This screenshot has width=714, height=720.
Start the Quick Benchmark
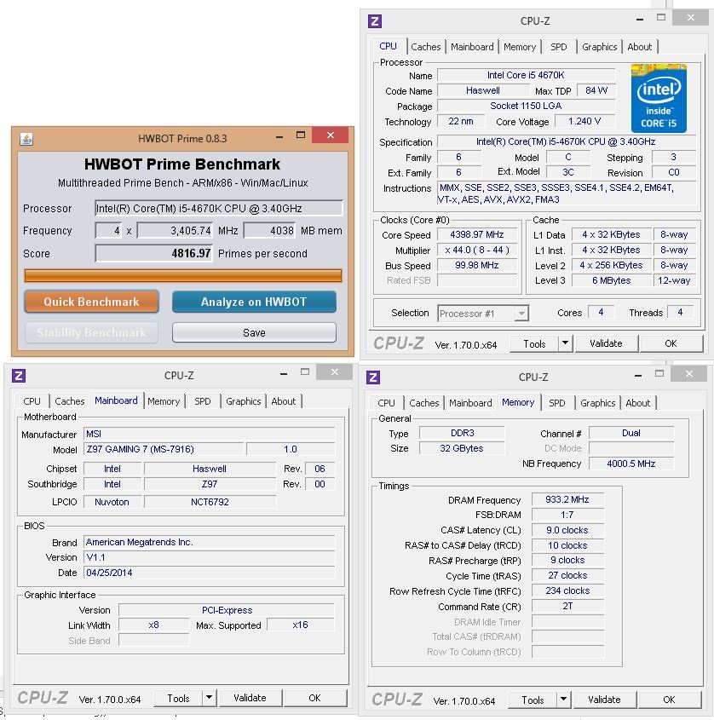(91, 302)
